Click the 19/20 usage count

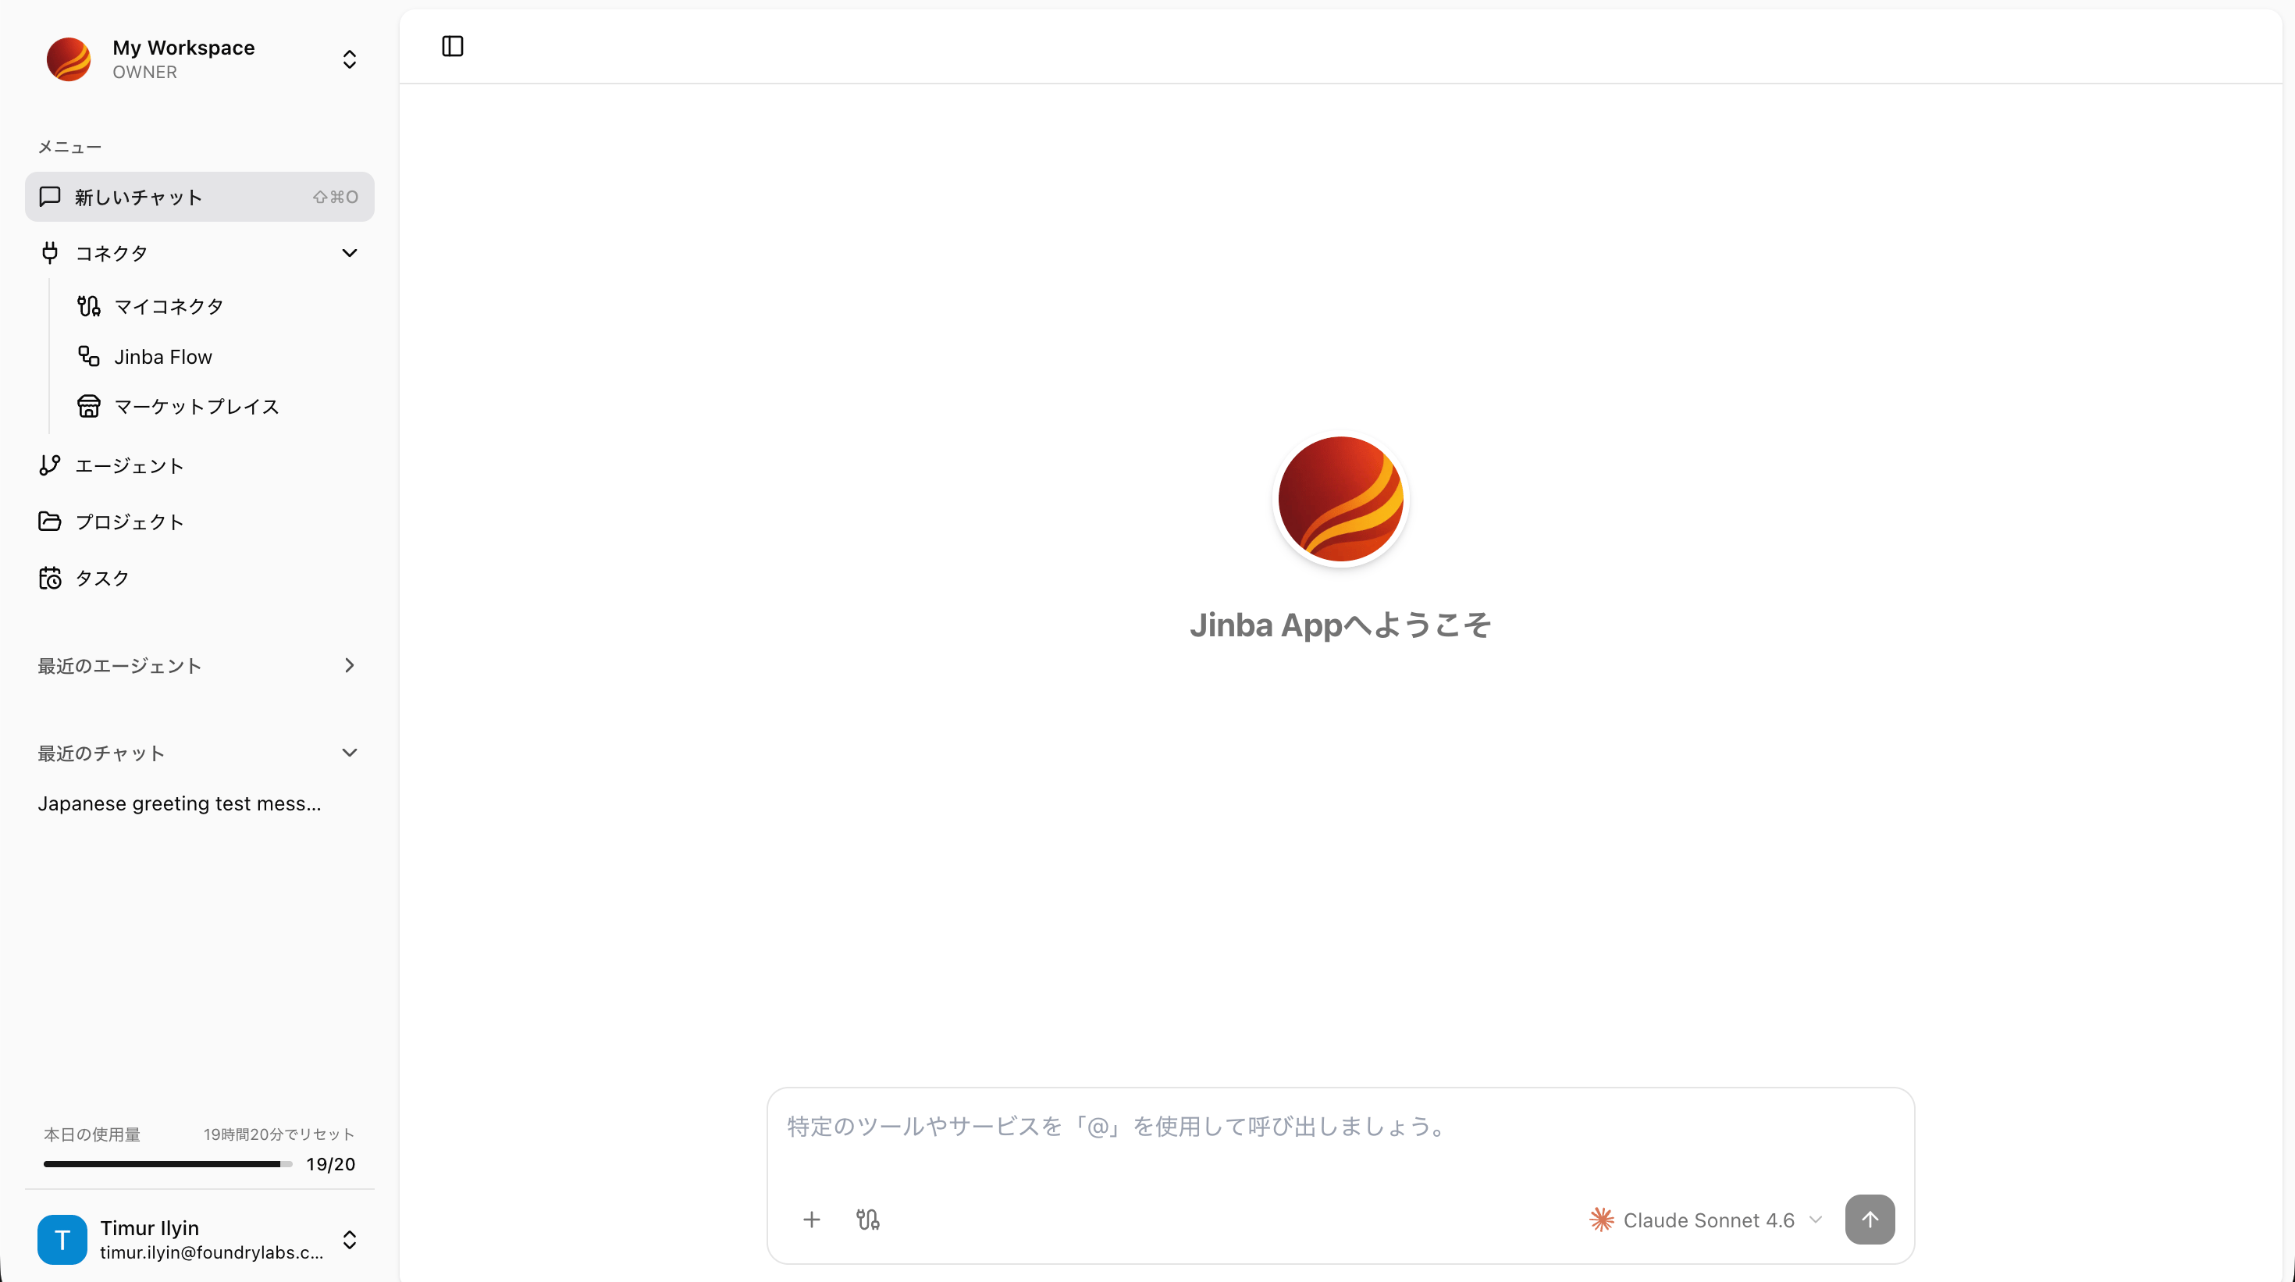[330, 1164]
